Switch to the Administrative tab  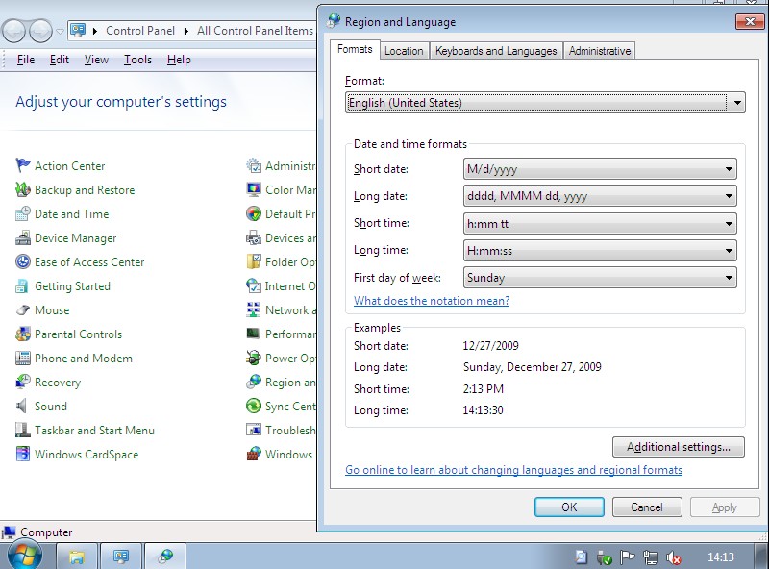tap(599, 51)
